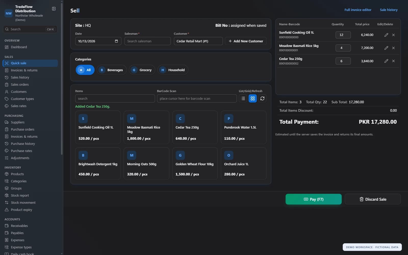The image size is (408, 255).
Task: Open Product expiry in the sidebar
Action: (x=30, y=210)
